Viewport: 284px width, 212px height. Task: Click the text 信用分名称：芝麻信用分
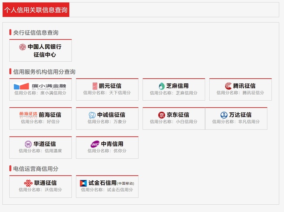[x=174, y=93]
